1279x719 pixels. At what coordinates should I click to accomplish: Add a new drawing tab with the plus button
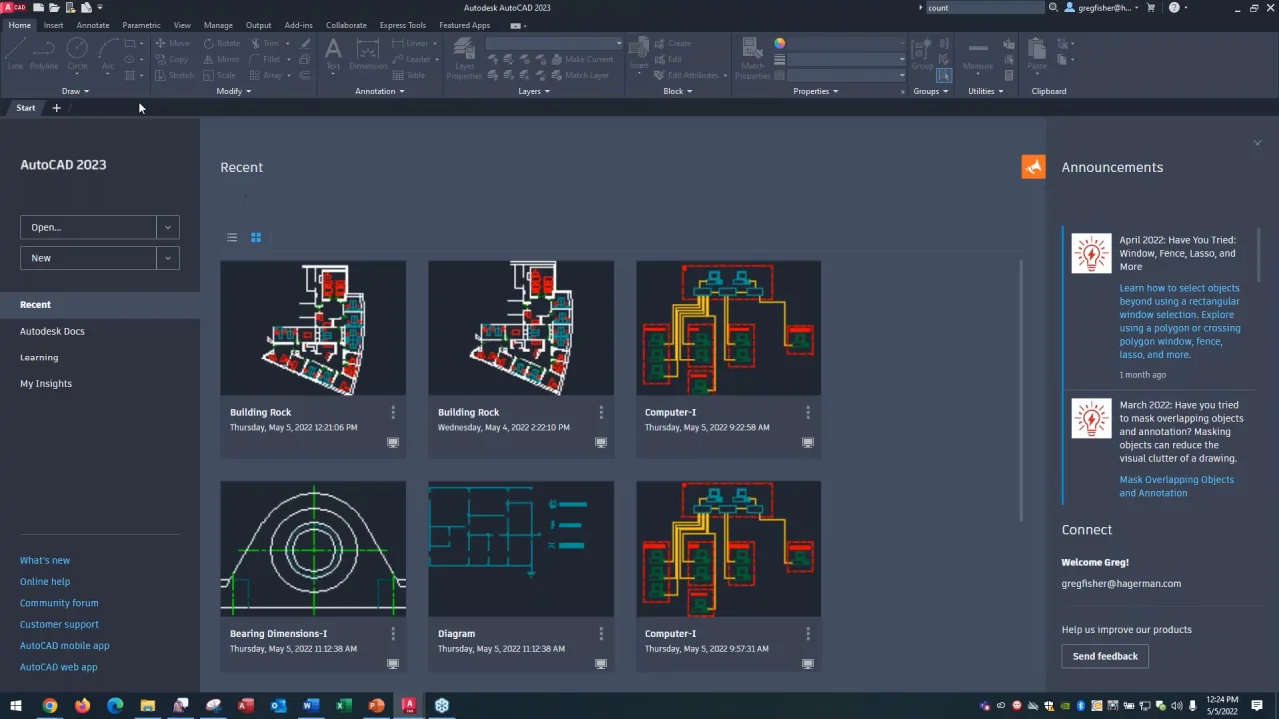(x=56, y=108)
